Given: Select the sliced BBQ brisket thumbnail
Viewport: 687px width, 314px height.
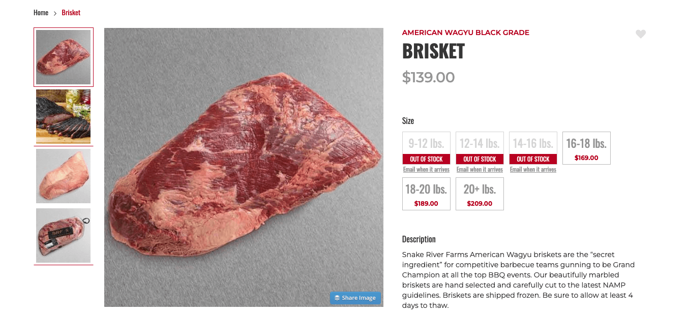Looking at the screenshot, I should click(x=63, y=116).
